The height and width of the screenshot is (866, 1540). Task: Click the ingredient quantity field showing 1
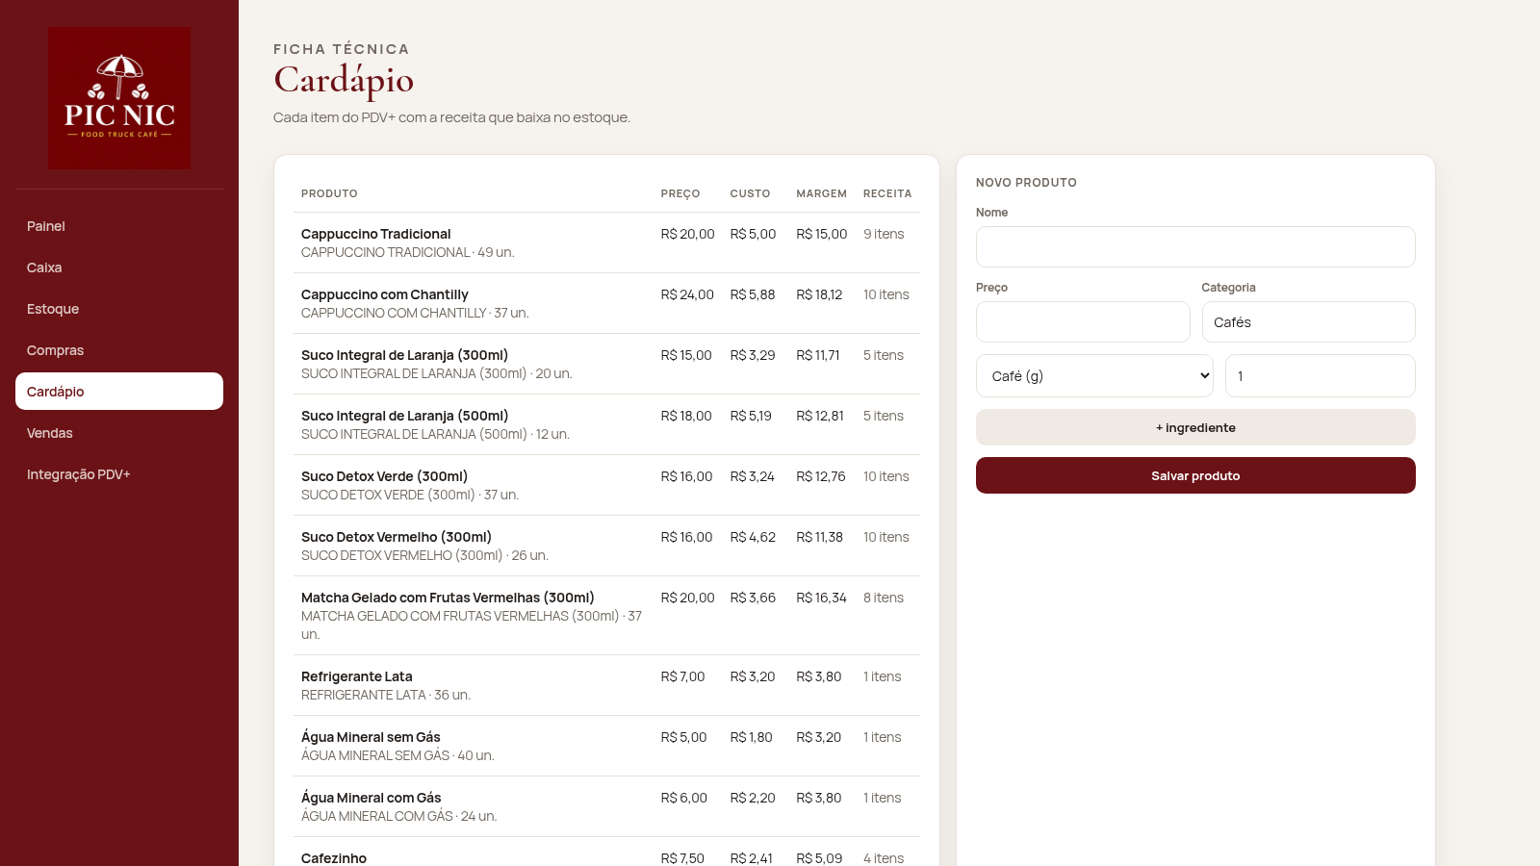point(1321,376)
